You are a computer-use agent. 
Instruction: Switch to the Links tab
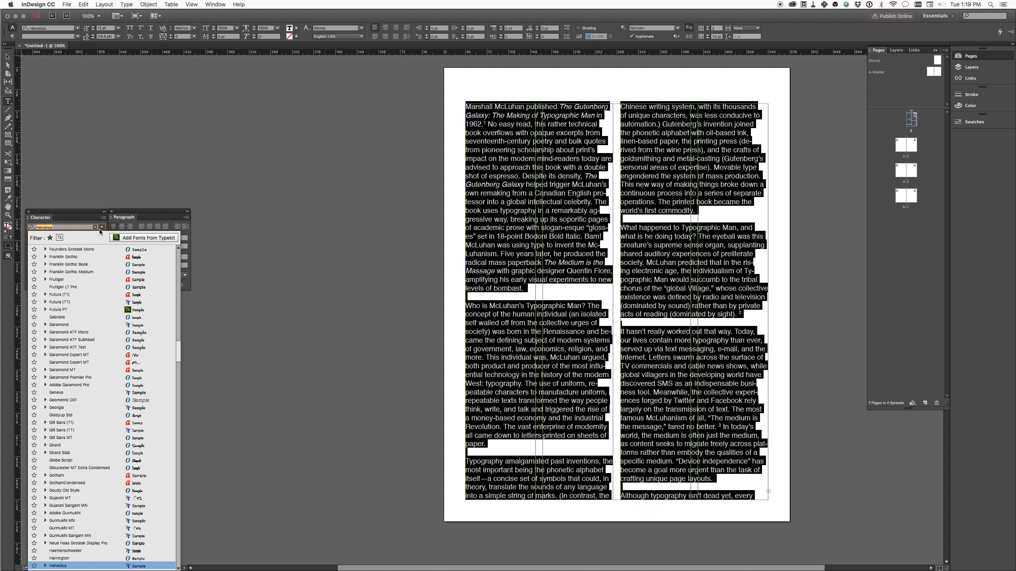tap(914, 50)
